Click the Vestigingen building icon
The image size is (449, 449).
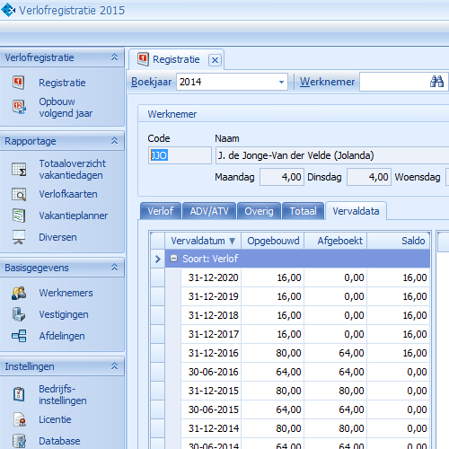click(x=19, y=314)
